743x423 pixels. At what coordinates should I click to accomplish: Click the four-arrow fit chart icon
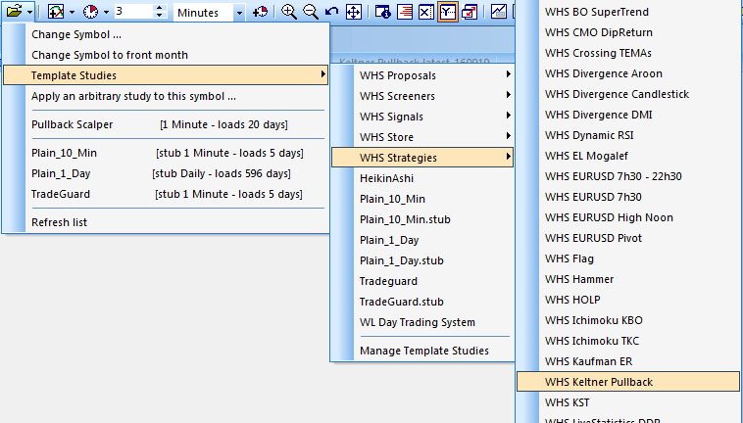pyautogui.click(x=353, y=12)
